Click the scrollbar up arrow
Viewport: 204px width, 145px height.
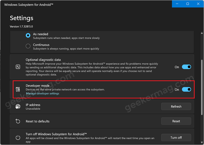click(x=202, y=33)
